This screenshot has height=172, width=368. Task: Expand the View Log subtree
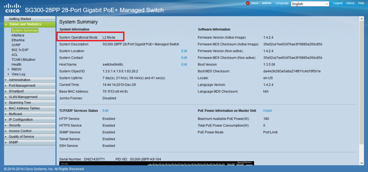9,74
